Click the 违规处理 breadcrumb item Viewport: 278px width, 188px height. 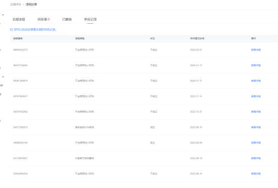point(31,5)
